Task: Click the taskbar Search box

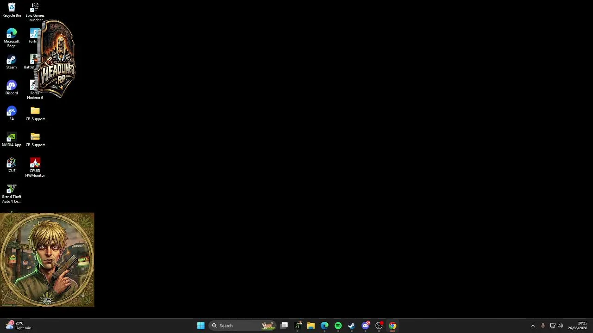Action: pyautogui.click(x=243, y=326)
